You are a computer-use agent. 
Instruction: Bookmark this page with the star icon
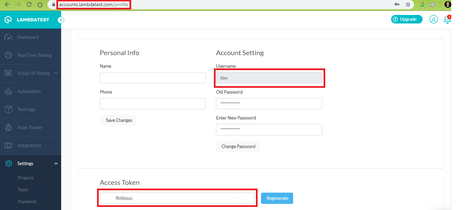408,5
